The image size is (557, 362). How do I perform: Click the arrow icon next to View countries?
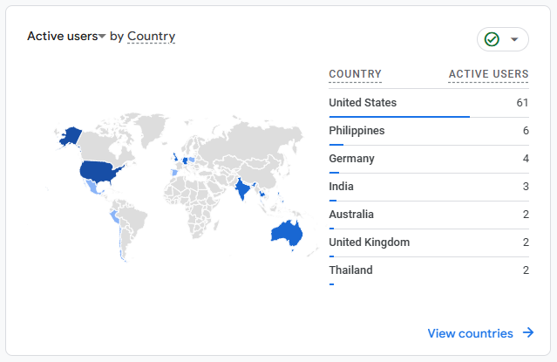click(x=528, y=333)
